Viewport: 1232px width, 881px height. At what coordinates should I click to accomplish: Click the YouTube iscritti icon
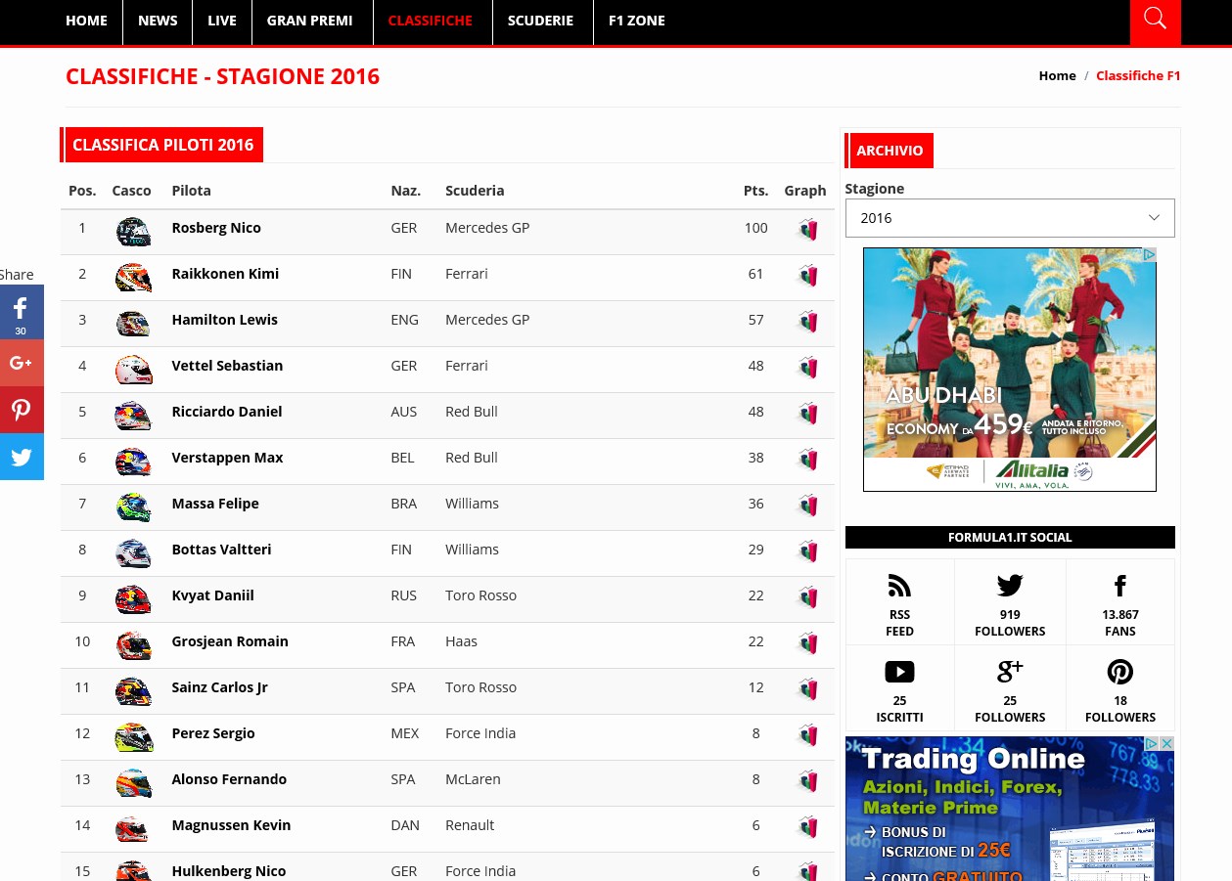899,672
